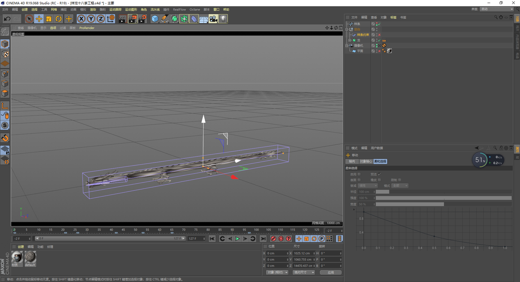Open the Deformer bend icon
520x282 pixels.
coord(194,19)
